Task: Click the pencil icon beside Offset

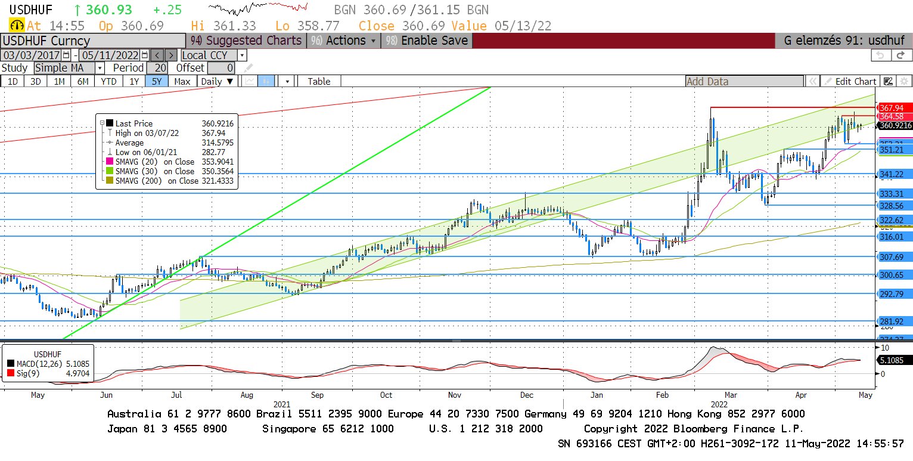Action: click(249, 67)
